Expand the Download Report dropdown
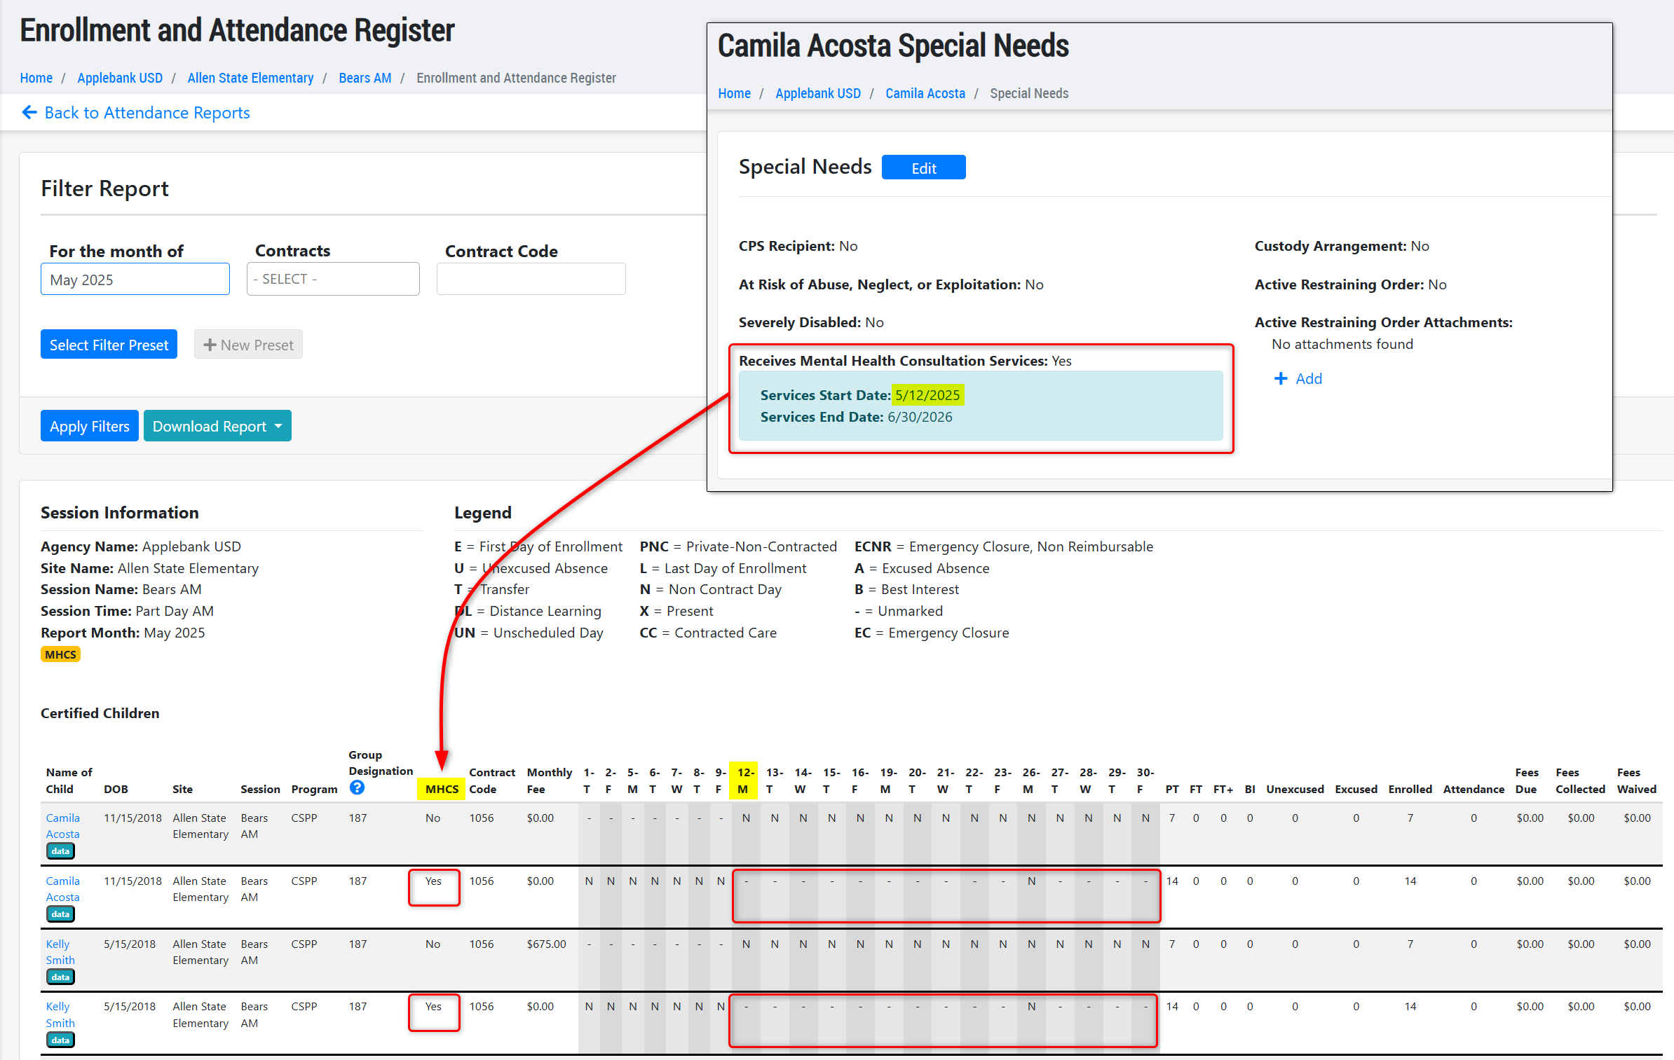The width and height of the screenshot is (1674, 1060). point(217,426)
